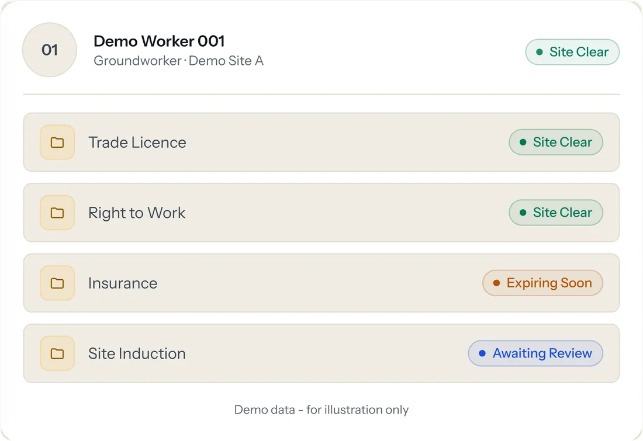Click the Site Clear badge on Right to Work
Viewport: 643px width, 441px height.
(556, 213)
